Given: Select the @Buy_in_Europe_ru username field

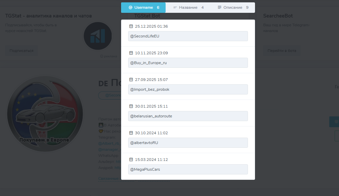Looking at the screenshot, I should [188, 63].
